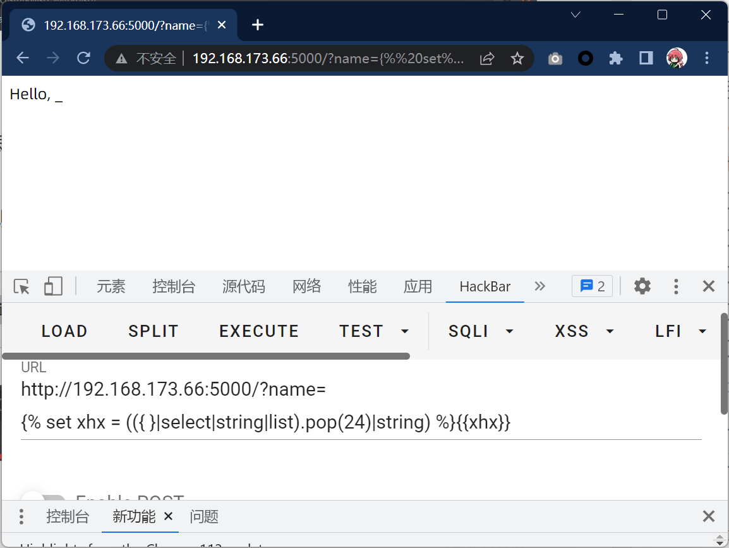Open the DevTools three-dot customize menu
The image size is (729, 548).
coord(676,286)
